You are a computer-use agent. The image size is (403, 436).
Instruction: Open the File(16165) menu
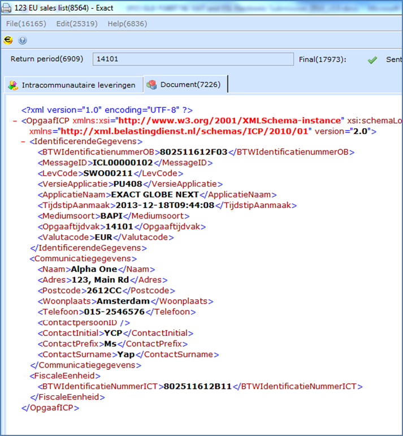click(26, 24)
